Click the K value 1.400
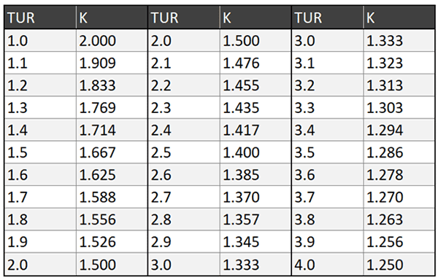The image size is (438, 280). pyautogui.click(x=255, y=152)
